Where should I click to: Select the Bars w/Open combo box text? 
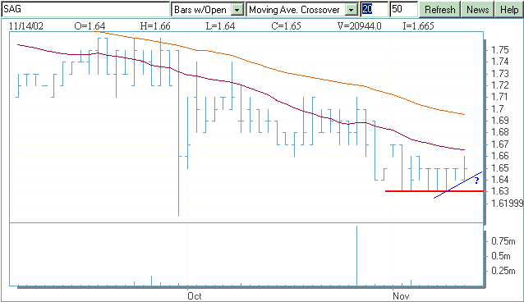pyautogui.click(x=200, y=10)
